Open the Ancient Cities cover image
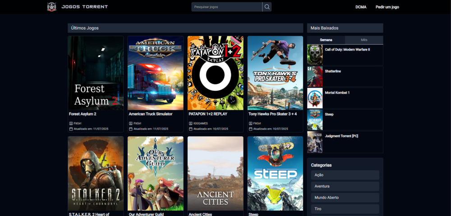The height and width of the screenshot is (216, 451). tap(216, 174)
